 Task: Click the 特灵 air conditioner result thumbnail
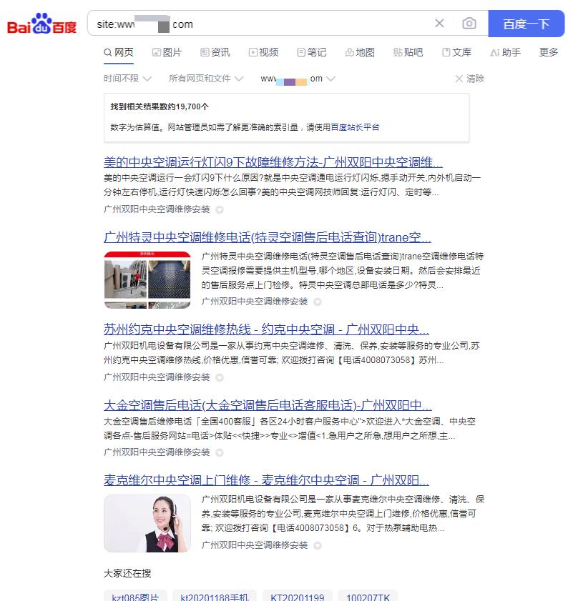147,279
